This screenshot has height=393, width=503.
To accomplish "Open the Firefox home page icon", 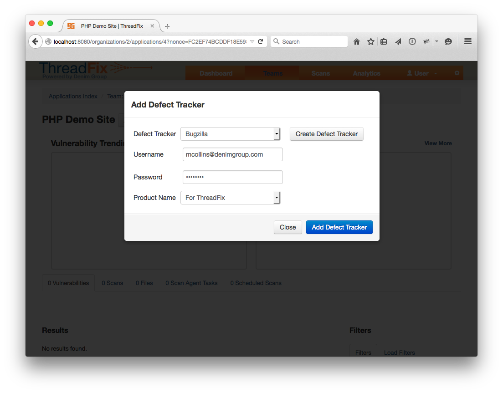I will click(356, 42).
